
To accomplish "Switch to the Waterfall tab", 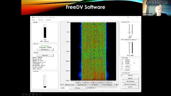I will pyautogui.click(x=69, y=85).
